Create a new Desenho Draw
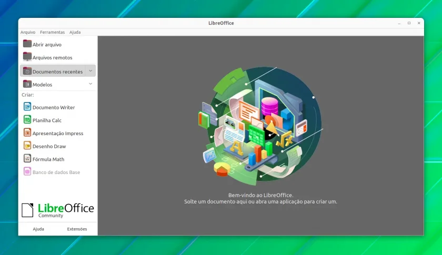442x255 pixels. (49, 146)
